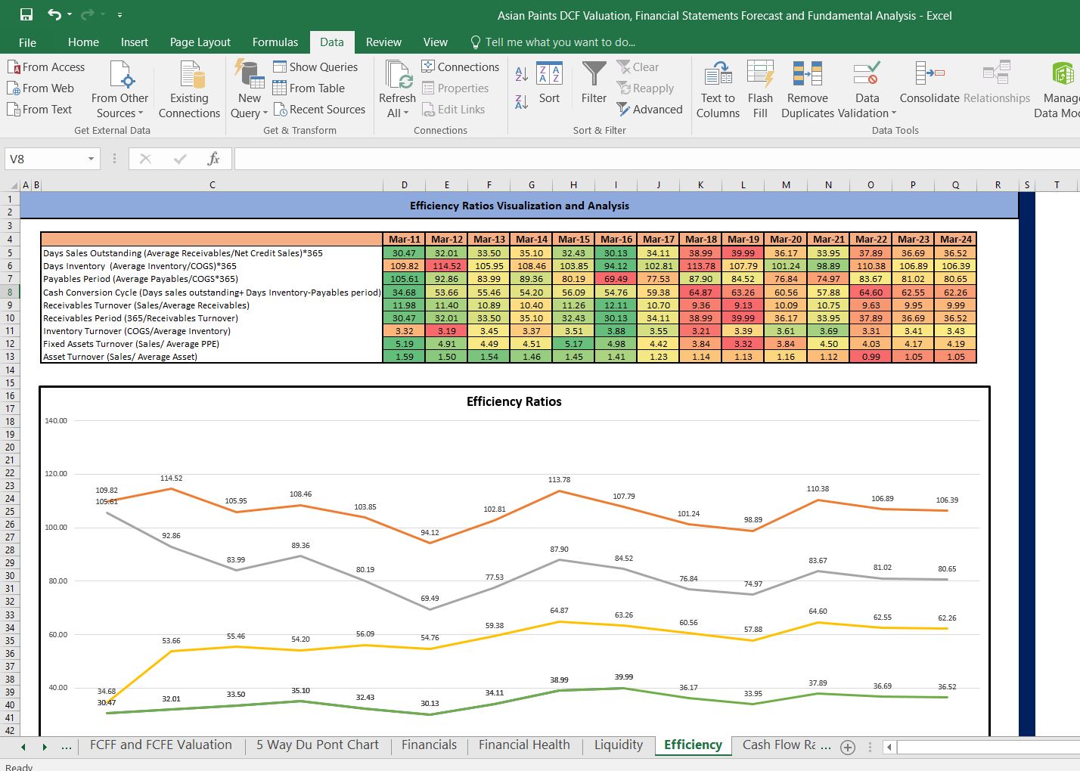
Task: Open the Sort dialog
Action: (550, 83)
